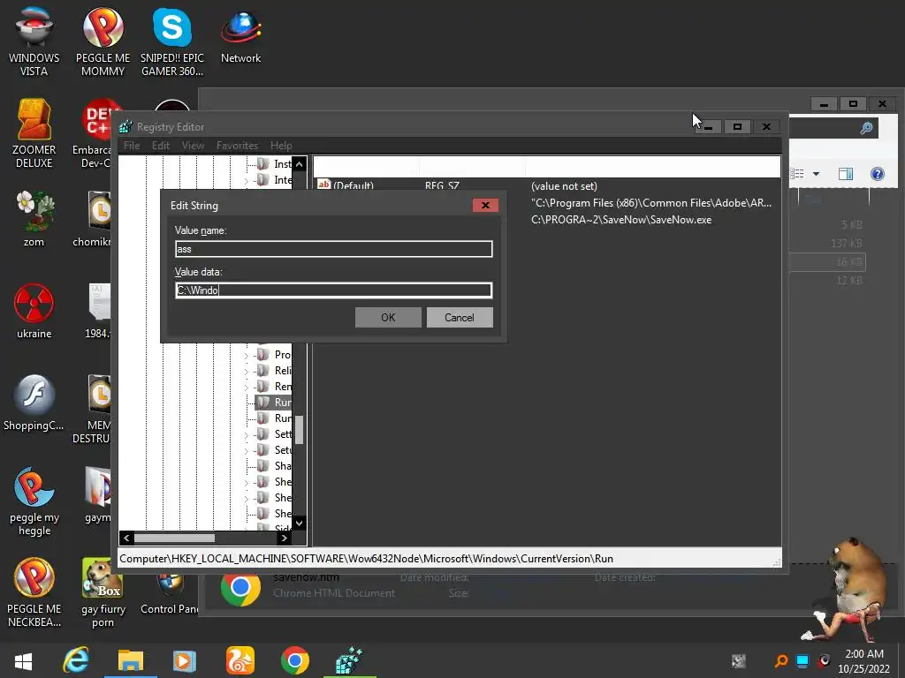Click the tree horizontal scrollbar thumb
This screenshot has height=678, width=905.
(x=174, y=538)
